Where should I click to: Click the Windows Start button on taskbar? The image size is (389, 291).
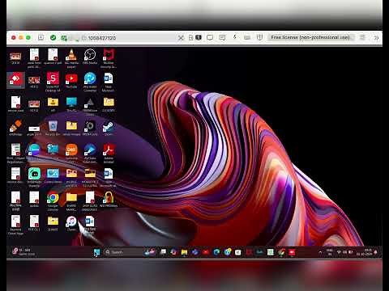pos(96,252)
